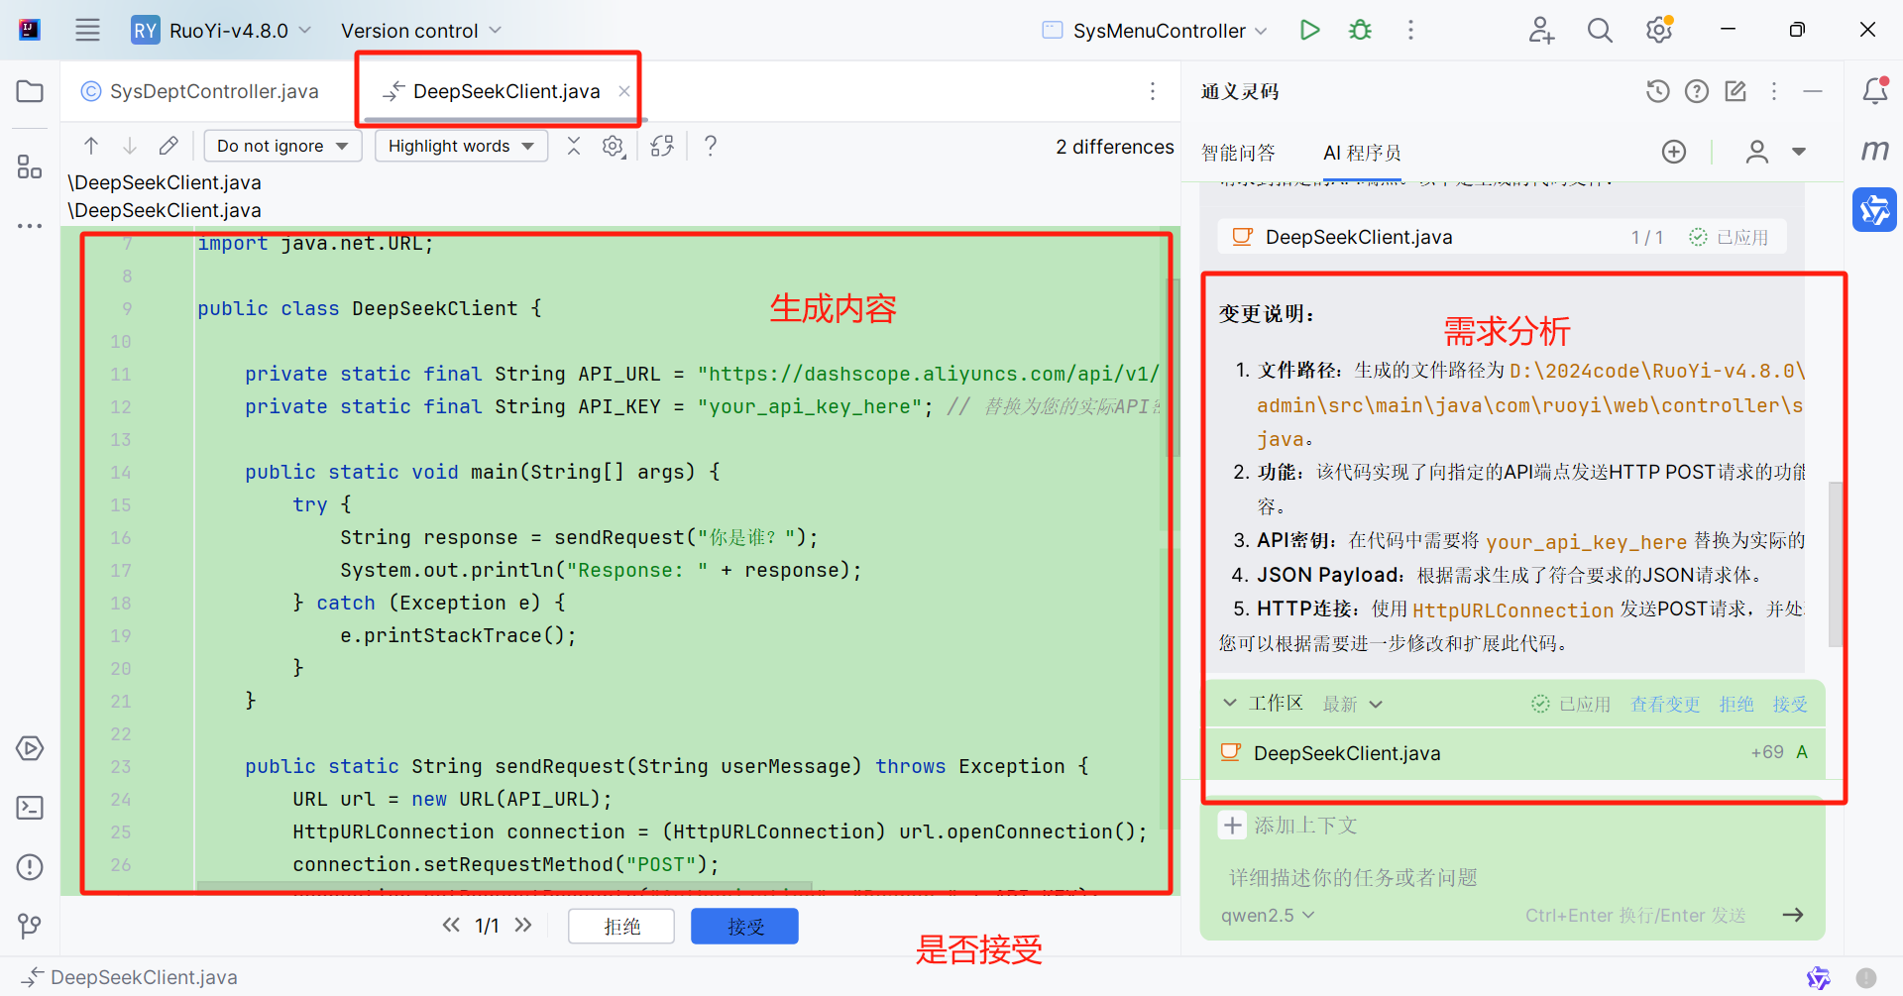Collapse the 工作区 workspace section

tap(1230, 703)
